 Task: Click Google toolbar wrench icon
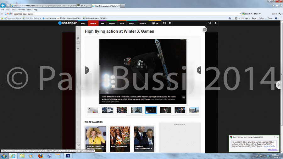280,14
